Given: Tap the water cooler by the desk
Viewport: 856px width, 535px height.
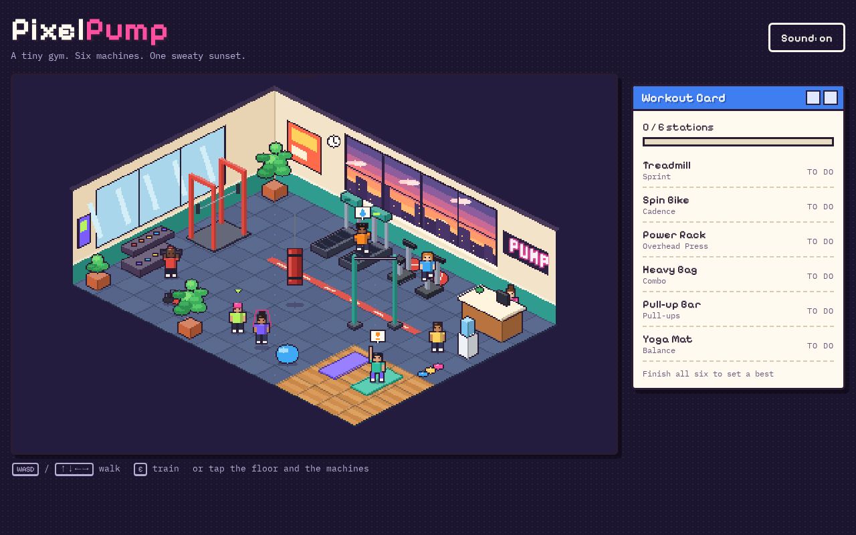Looking at the screenshot, I should [x=467, y=337].
